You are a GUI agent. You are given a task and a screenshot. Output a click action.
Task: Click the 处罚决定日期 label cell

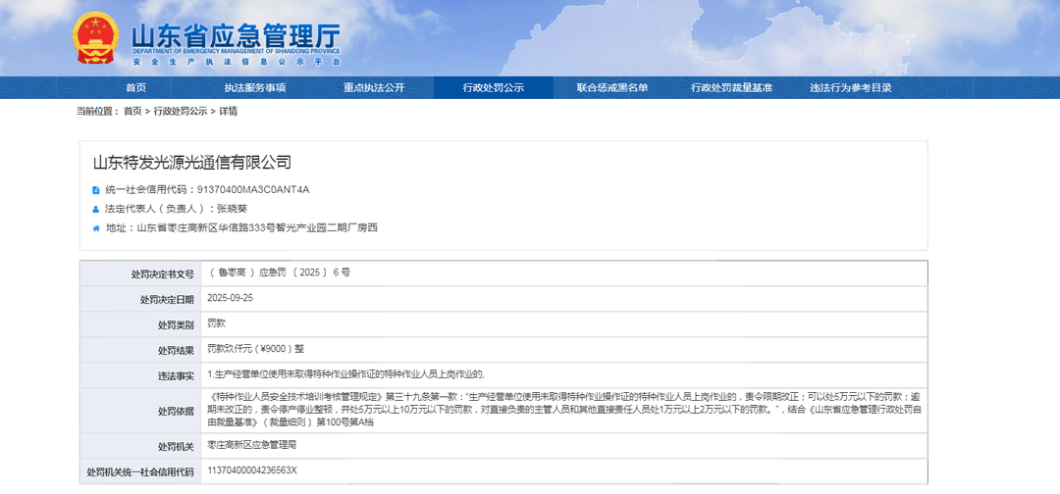[x=140, y=299]
